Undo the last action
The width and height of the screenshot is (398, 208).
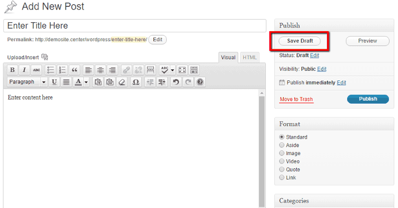point(176,82)
